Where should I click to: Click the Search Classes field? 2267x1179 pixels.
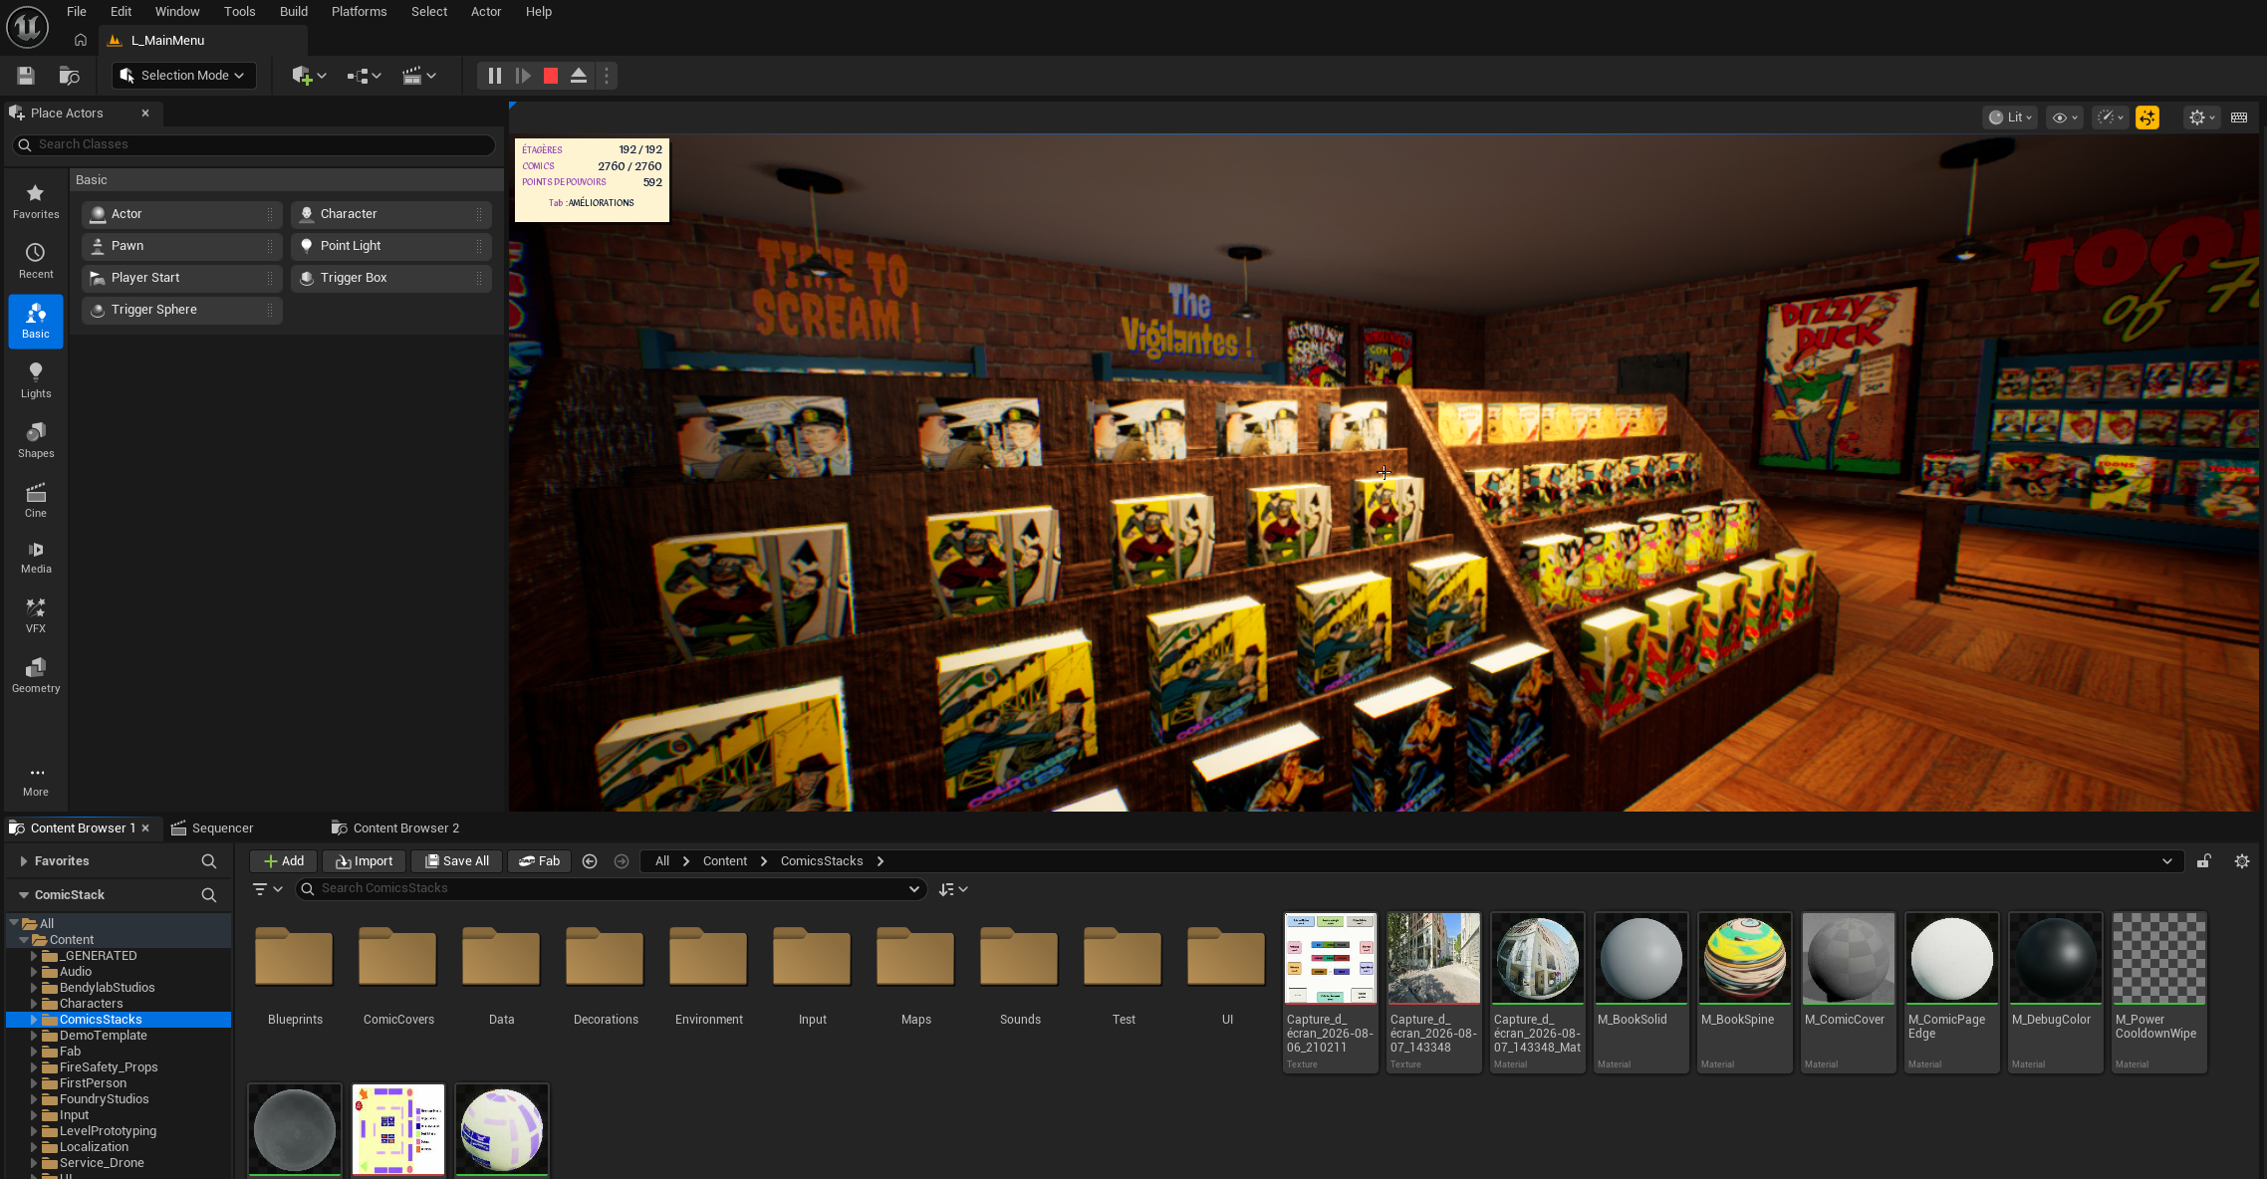(x=254, y=144)
